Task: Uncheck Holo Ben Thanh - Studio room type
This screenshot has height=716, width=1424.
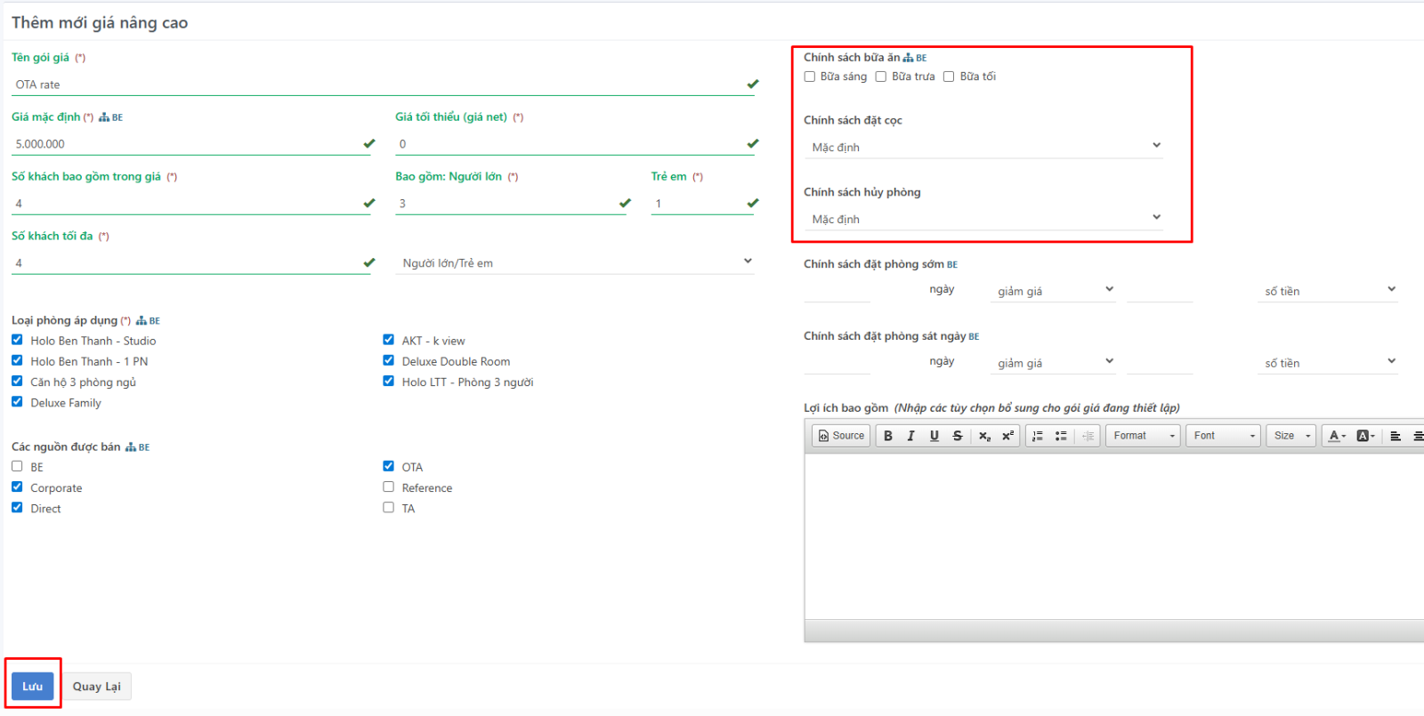Action: pos(17,340)
